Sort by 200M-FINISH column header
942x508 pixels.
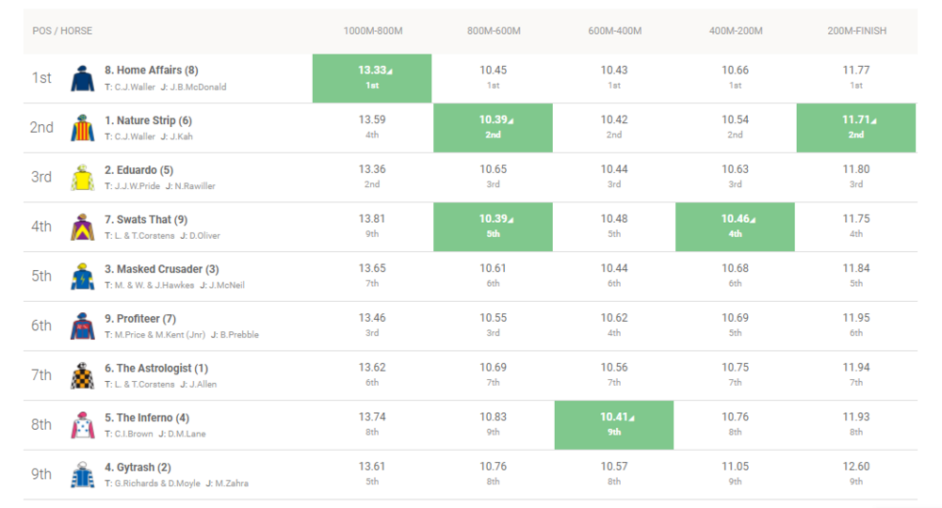click(x=856, y=31)
